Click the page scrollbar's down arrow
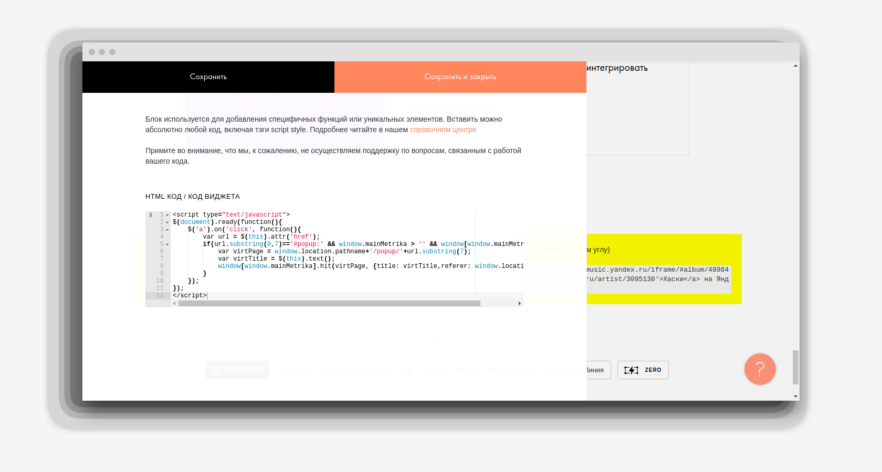This screenshot has height=472, width=882. 795,396
